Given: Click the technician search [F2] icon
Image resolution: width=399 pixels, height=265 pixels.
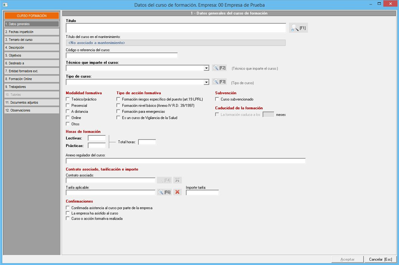Looking at the screenshot, I should click(x=216, y=68).
